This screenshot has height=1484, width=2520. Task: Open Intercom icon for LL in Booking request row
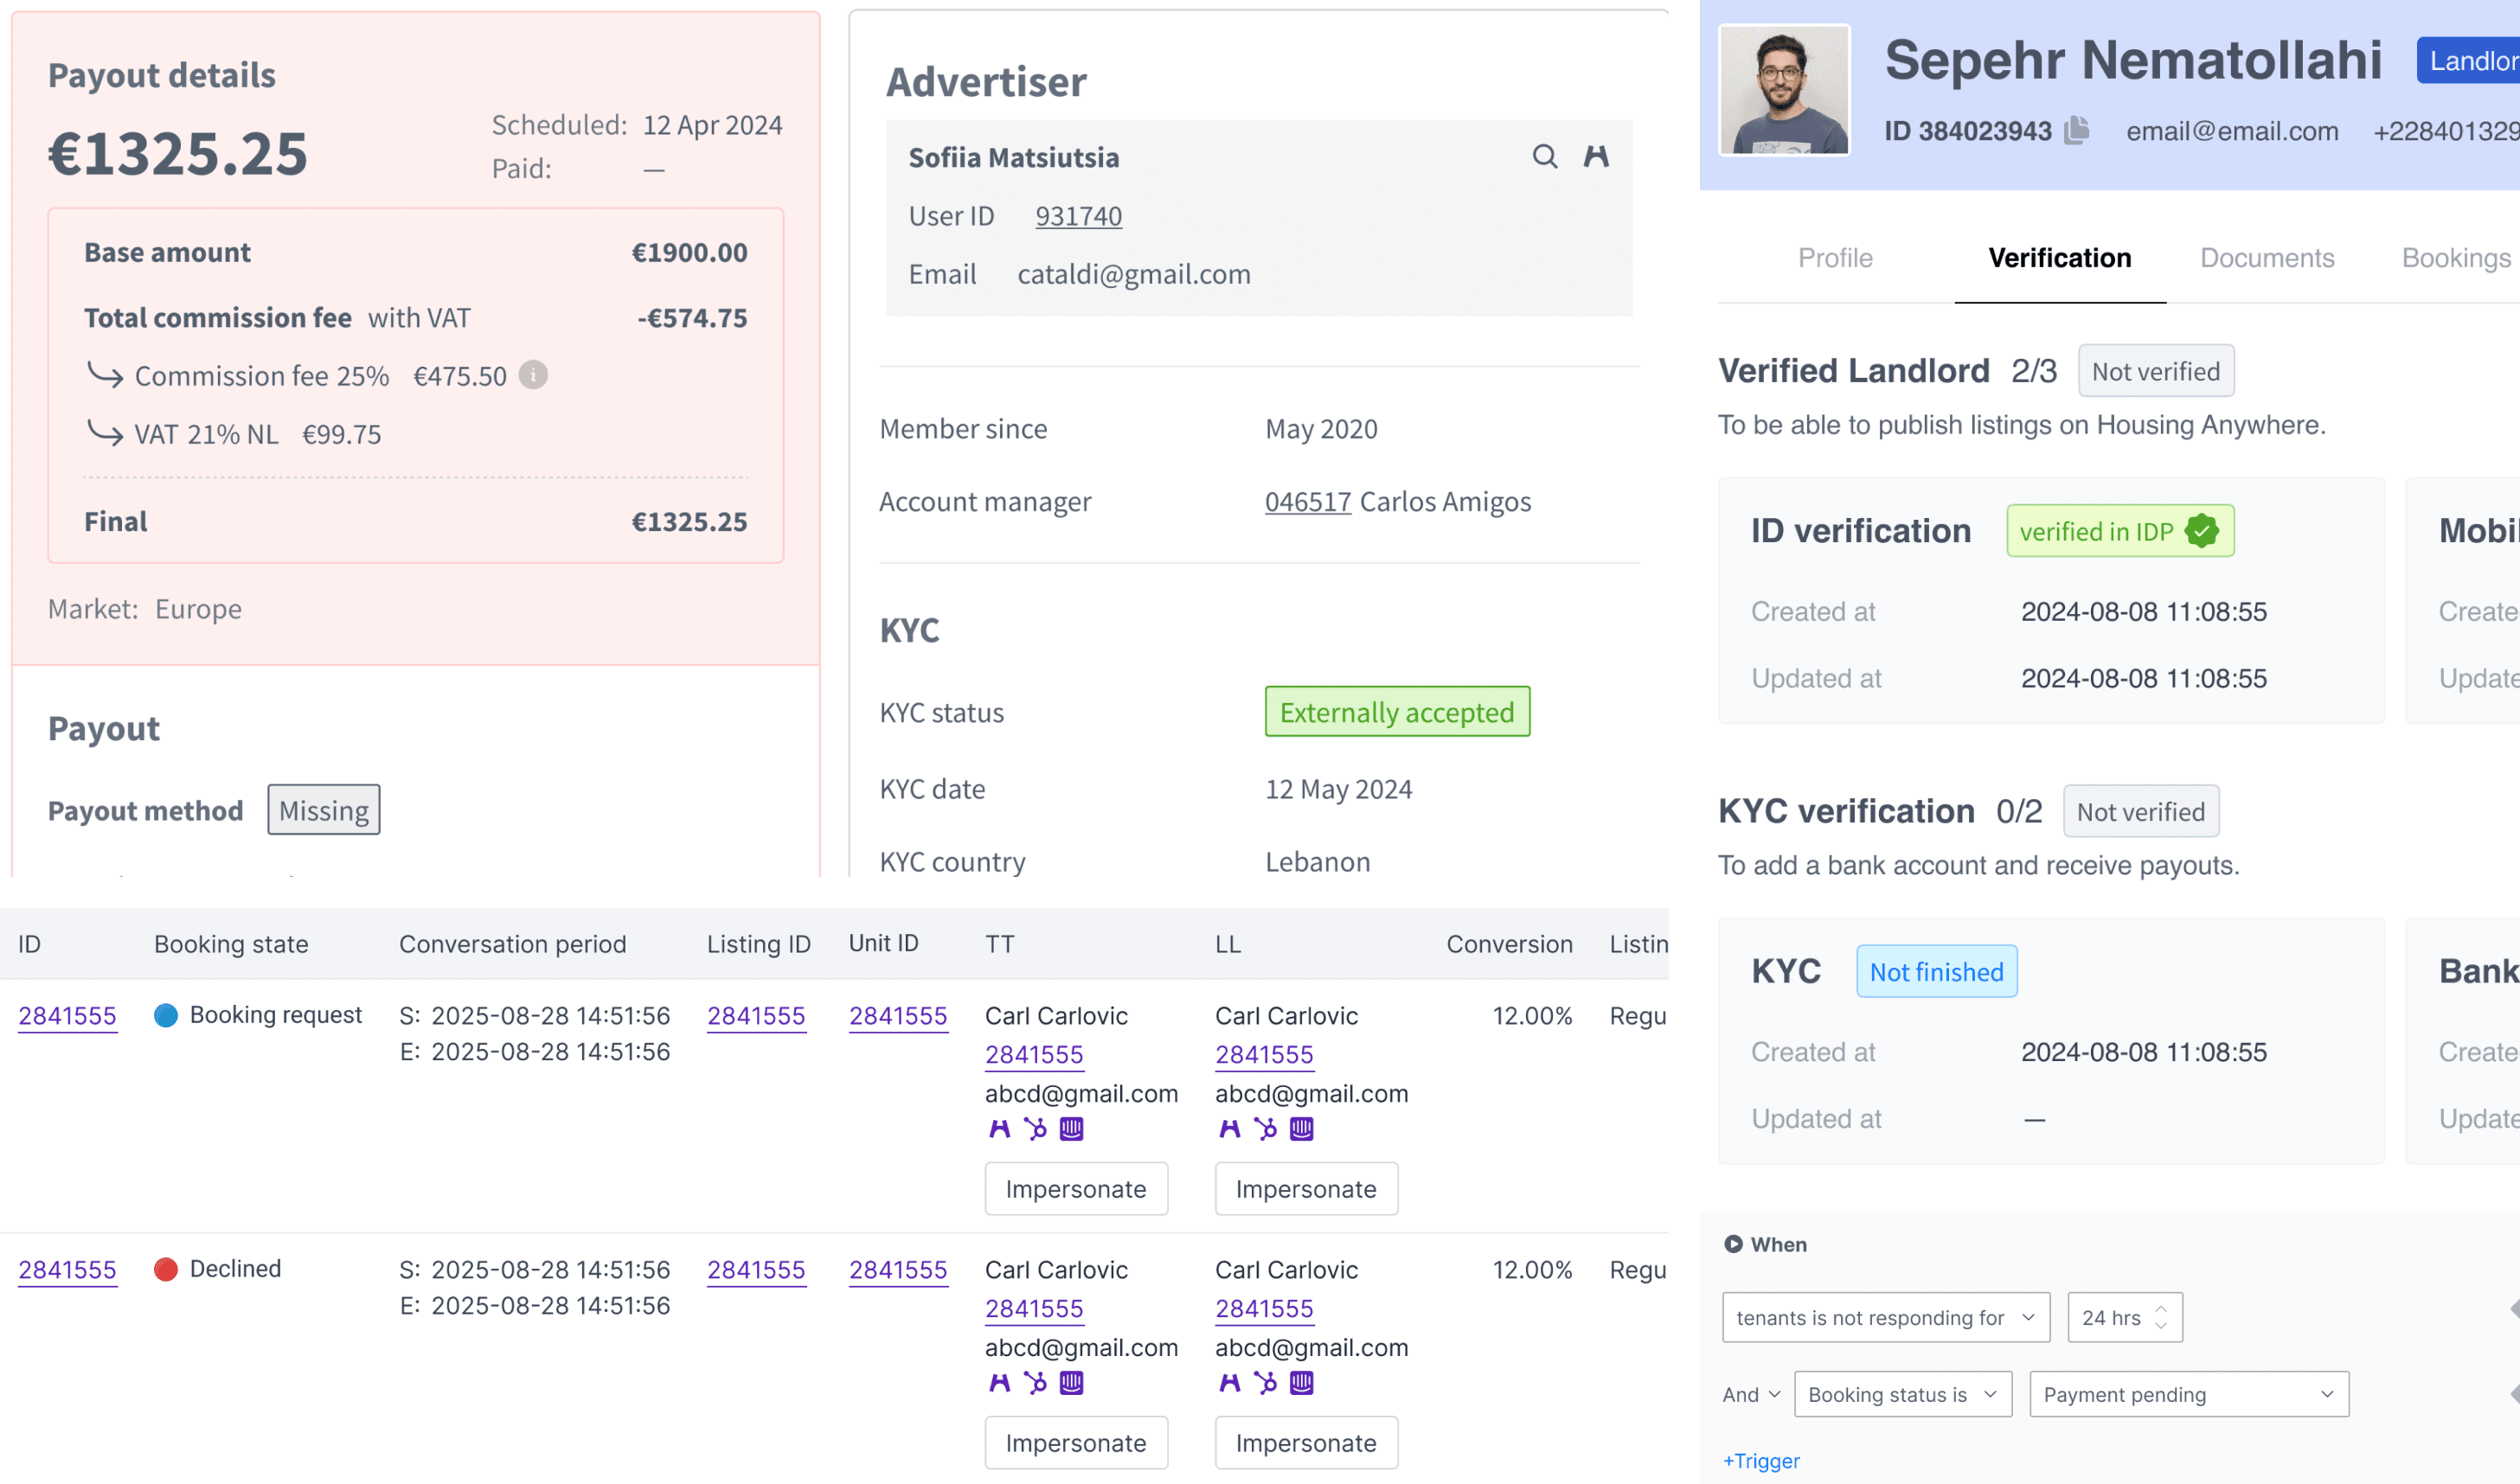[x=1301, y=1129]
